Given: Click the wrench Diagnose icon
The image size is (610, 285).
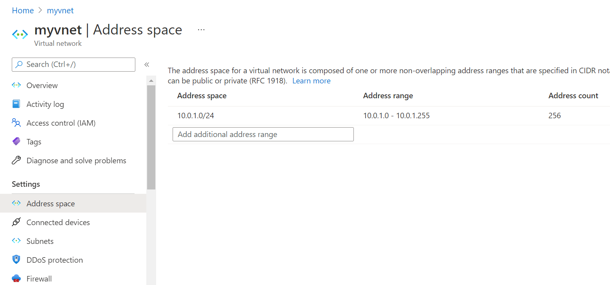Looking at the screenshot, I should click(16, 161).
